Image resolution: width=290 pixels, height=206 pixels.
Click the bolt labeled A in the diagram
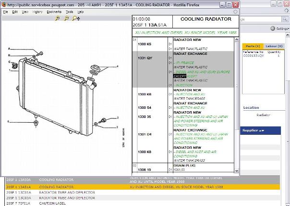click(40, 54)
